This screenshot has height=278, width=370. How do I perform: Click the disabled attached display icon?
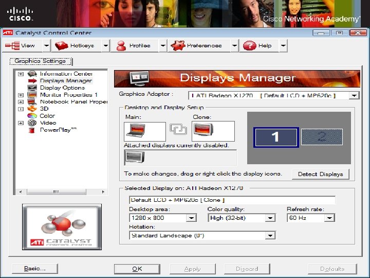point(134,158)
